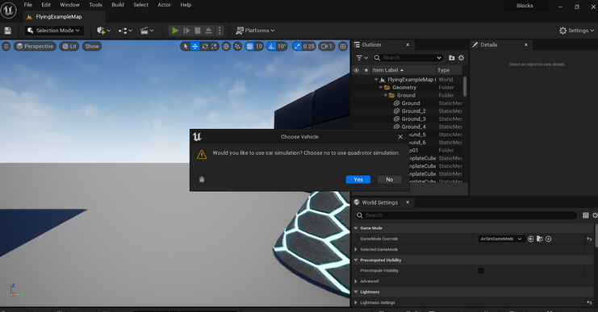
Task: Click the Stop playback button
Action: pos(198,31)
